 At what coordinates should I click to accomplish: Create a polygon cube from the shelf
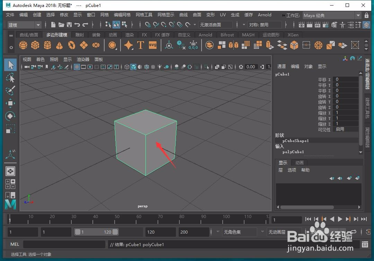35,45
